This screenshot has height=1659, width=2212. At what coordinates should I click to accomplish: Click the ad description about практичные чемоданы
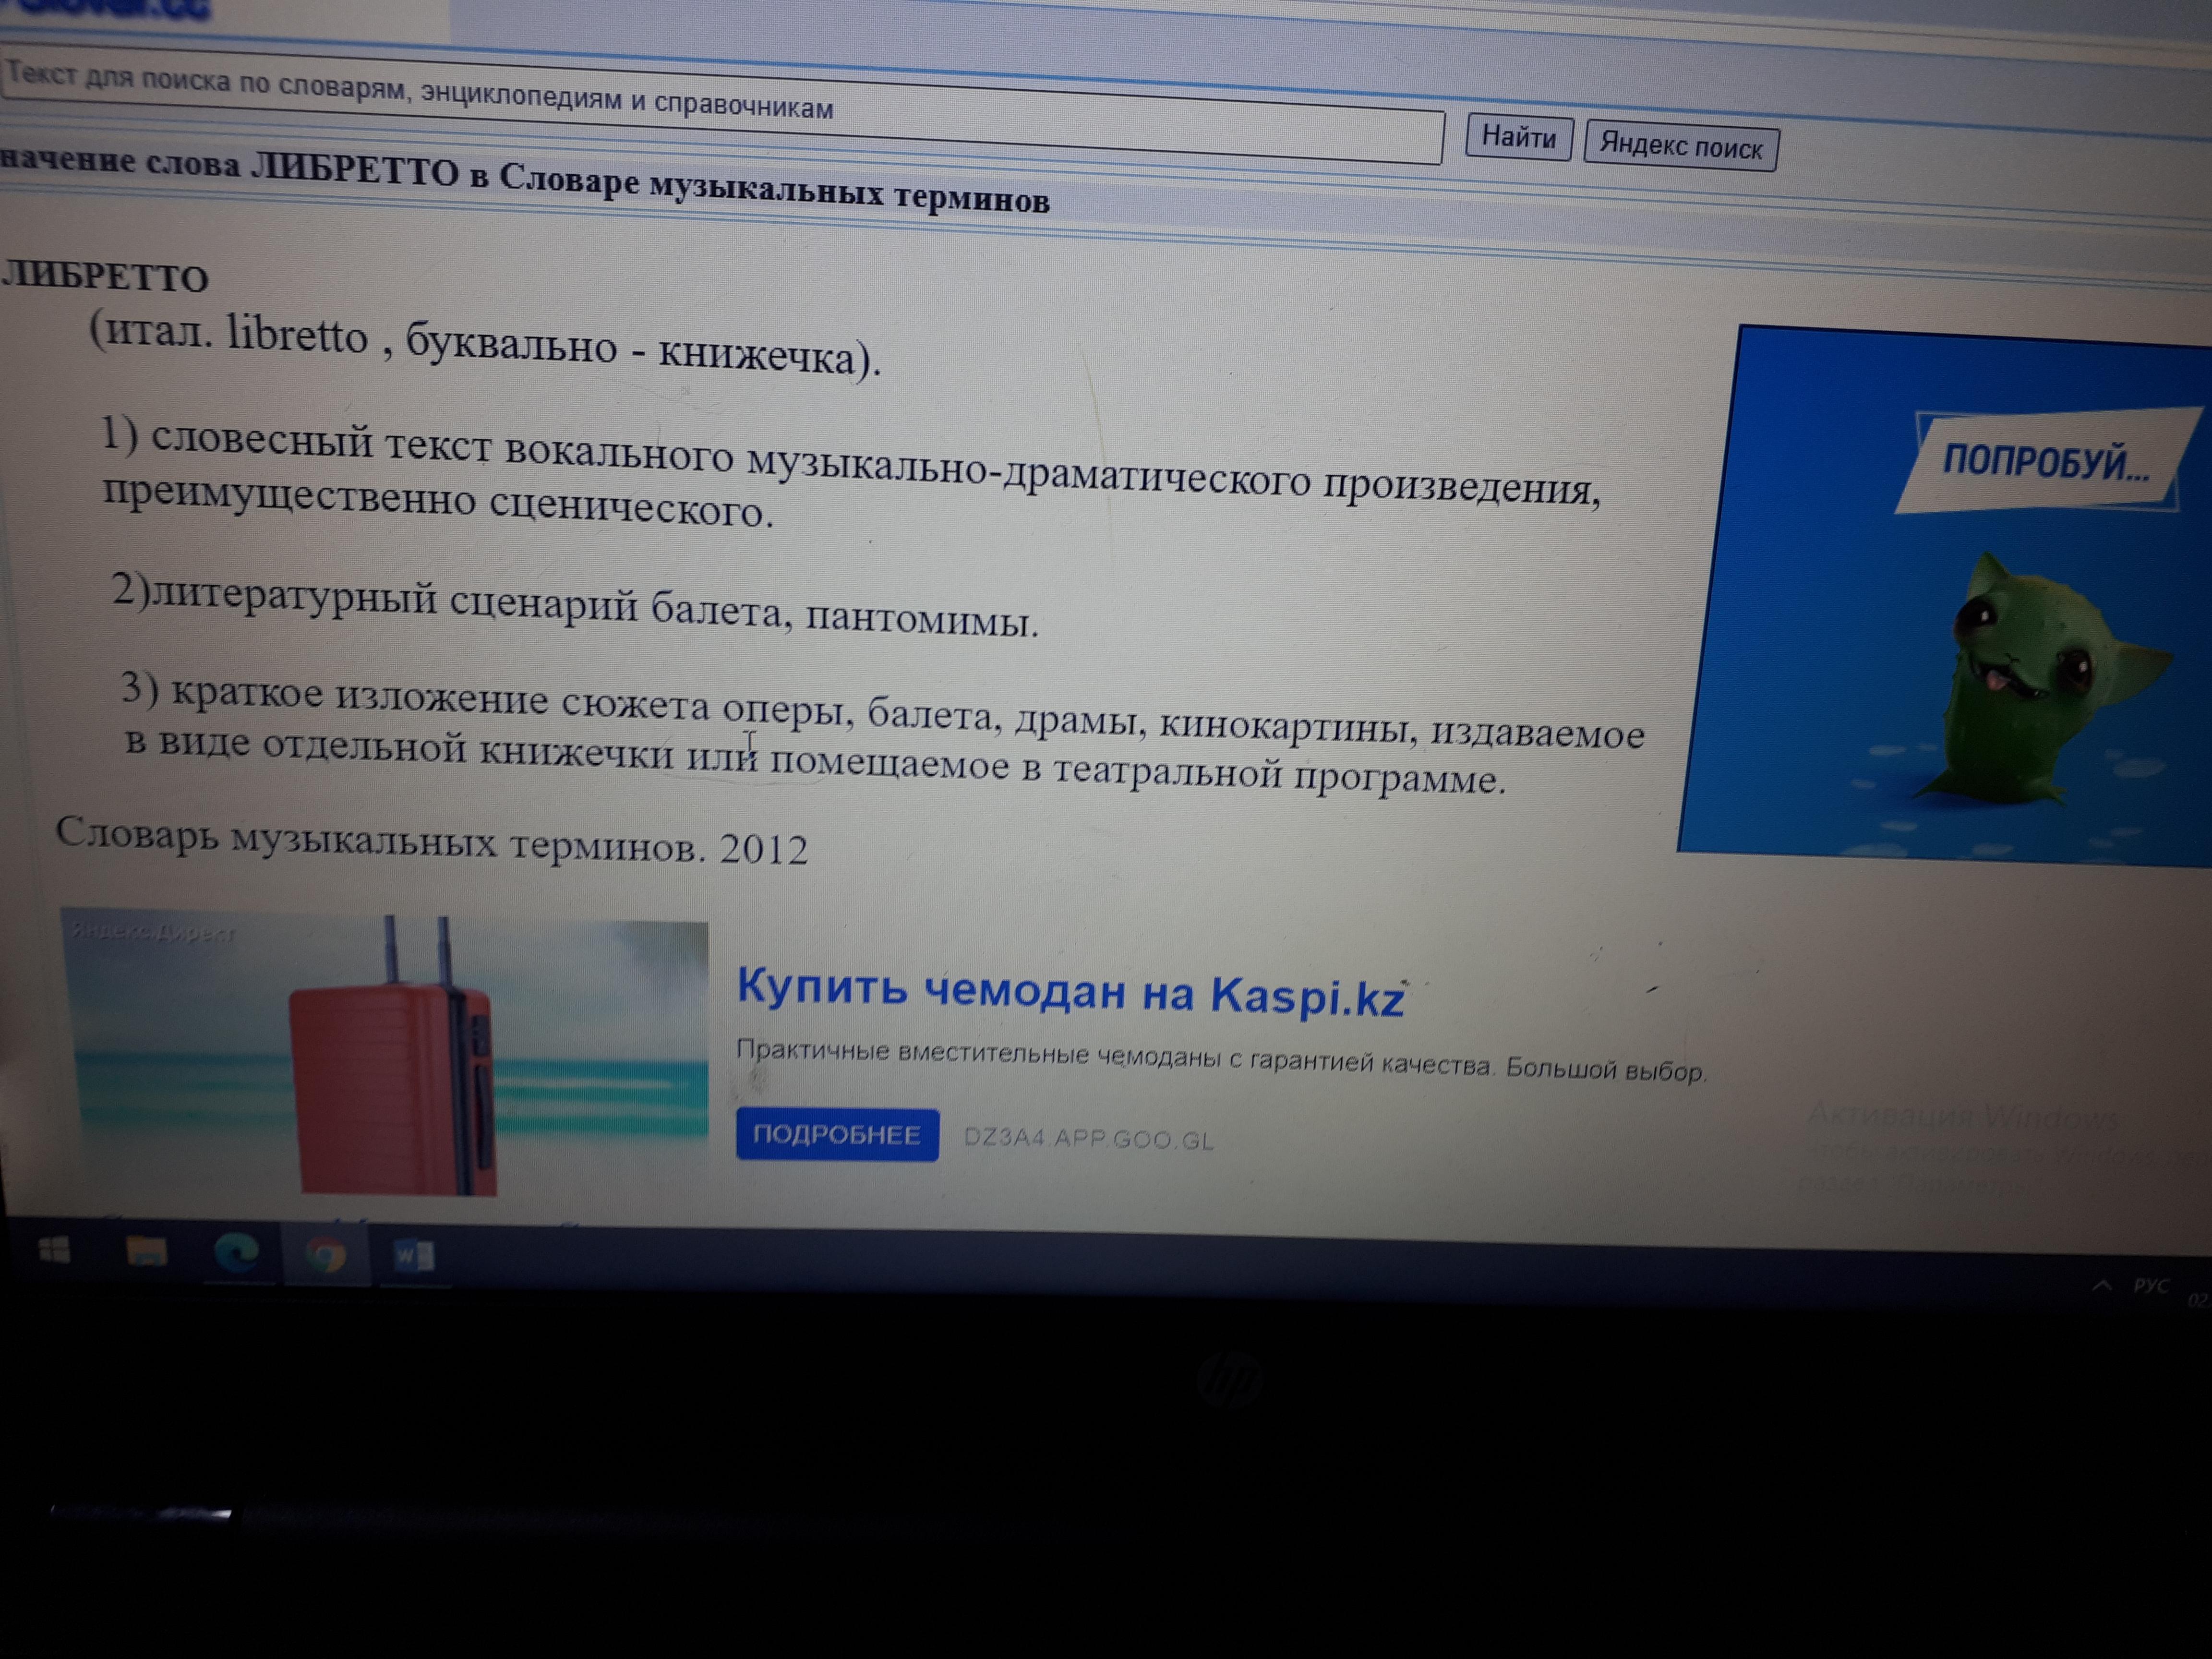pos(1220,1060)
